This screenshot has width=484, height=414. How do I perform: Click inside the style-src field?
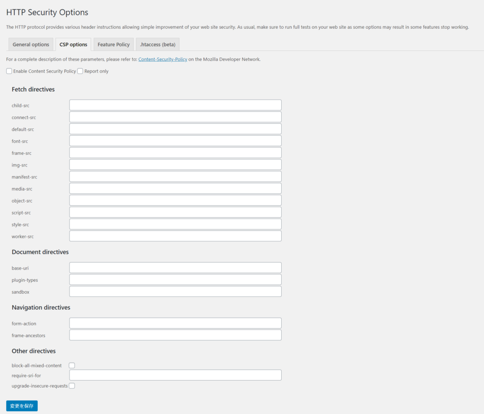click(175, 224)
